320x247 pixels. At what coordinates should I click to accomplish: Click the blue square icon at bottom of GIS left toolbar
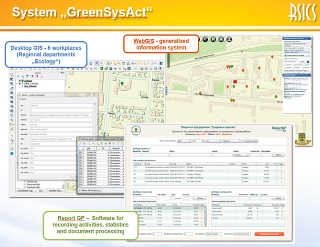point(12,153)
